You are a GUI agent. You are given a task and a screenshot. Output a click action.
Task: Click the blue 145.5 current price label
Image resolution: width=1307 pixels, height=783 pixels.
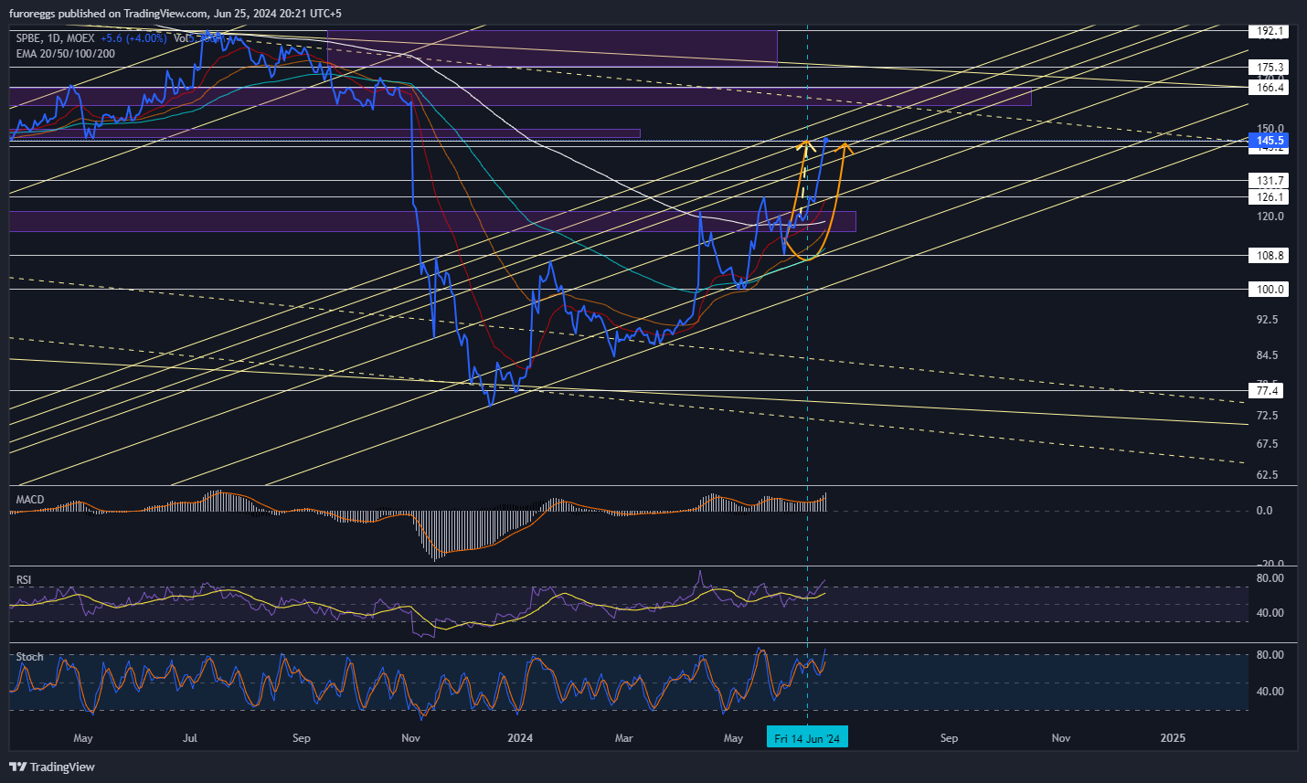point(1270,141)
